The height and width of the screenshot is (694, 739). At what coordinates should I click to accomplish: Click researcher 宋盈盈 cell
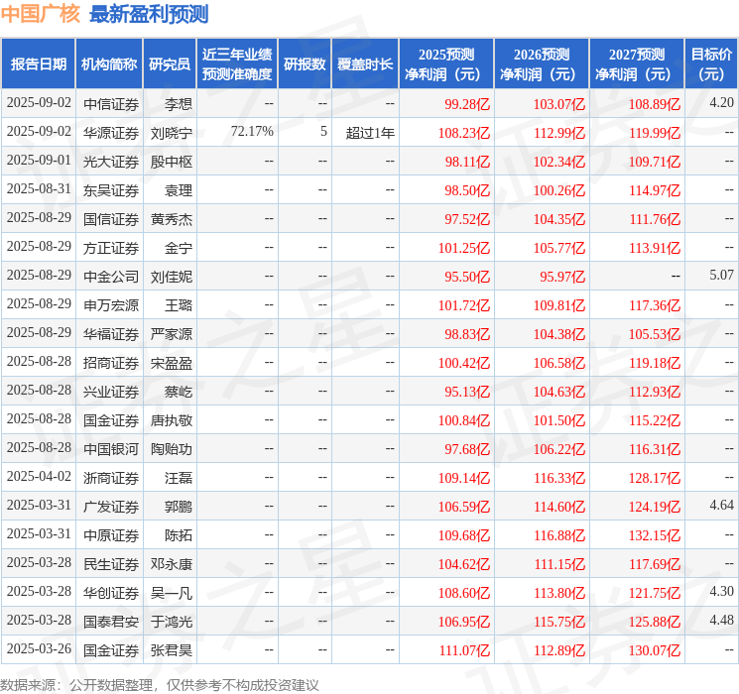(x=172, y=362)
